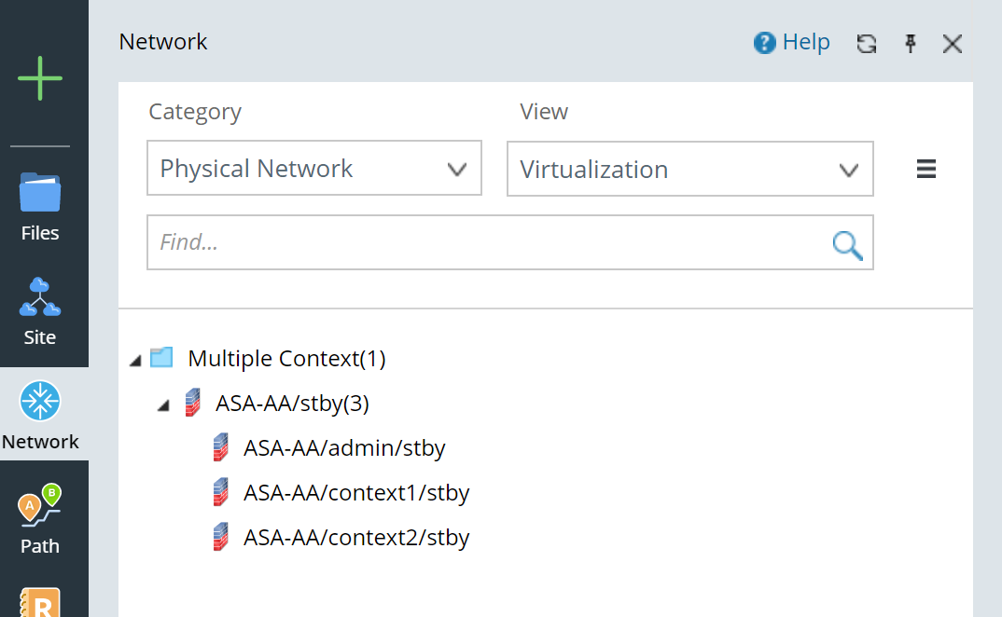Refresh the Network panel
This screenshot has height=617, width=1002.
(x=866, y=43)
